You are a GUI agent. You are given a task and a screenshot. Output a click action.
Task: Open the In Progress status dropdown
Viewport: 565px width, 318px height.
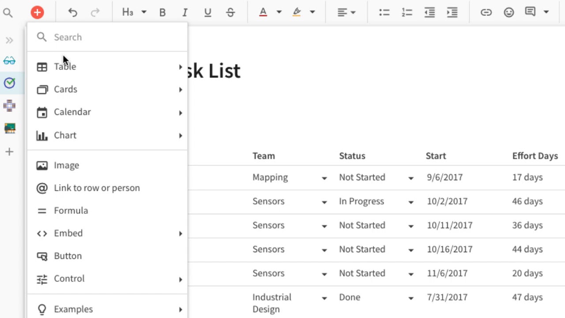coord(411,202)
